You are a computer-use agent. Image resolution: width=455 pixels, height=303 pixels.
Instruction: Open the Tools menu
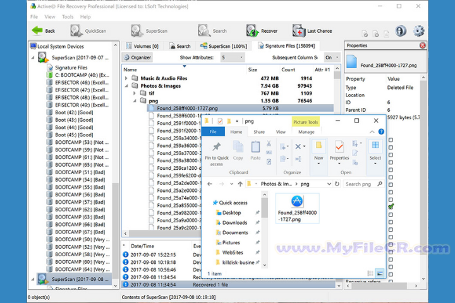pos(68,17)
